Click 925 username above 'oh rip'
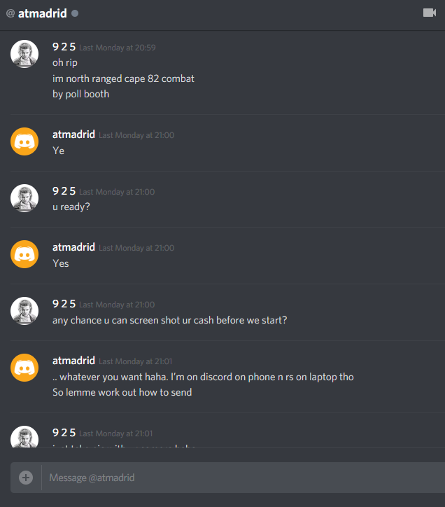 point(64,47)
